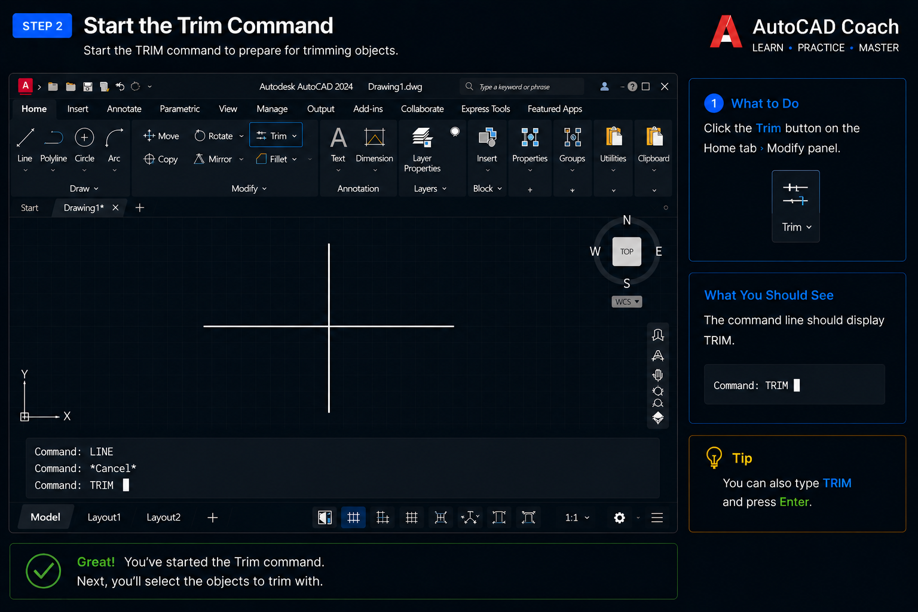Click the Rotate tool

(214, 136)
